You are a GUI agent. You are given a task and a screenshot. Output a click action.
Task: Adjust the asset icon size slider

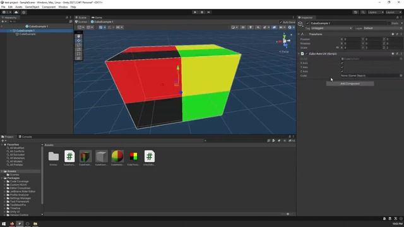click(x=288, y=214)
